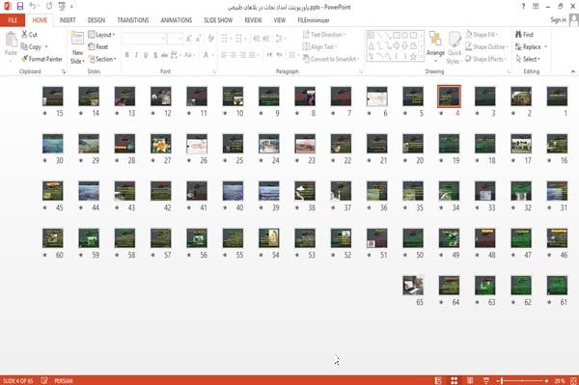Select the right arrow shape in gallery

[397, 45]
